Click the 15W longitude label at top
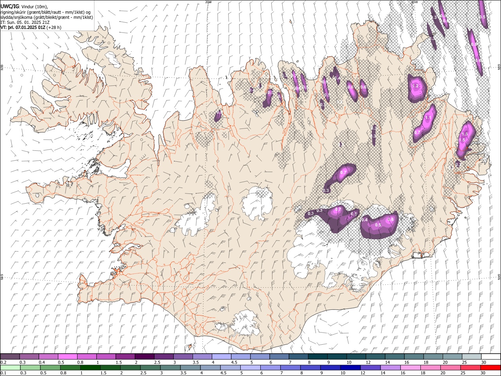Screen dimensions: 501x376 pyautogui.click(x=414, y=2)
